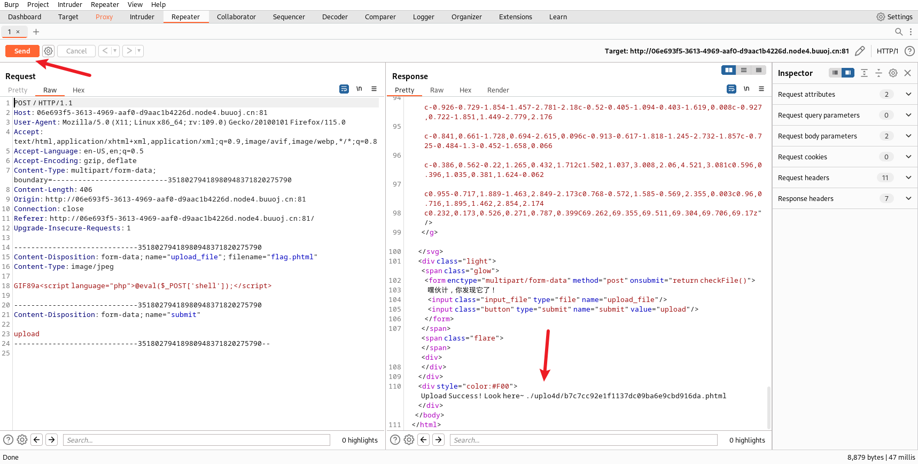
Task: Open Settings in top bar
Action: point(894,17)
